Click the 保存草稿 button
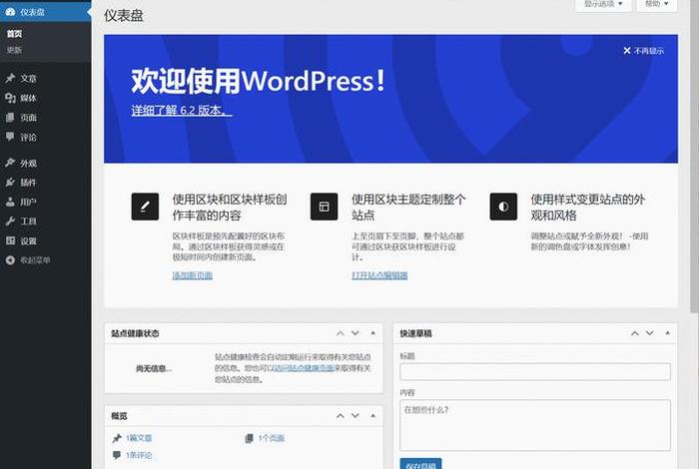699x469 pixels. pyautogui.click(x=420, y=464)
